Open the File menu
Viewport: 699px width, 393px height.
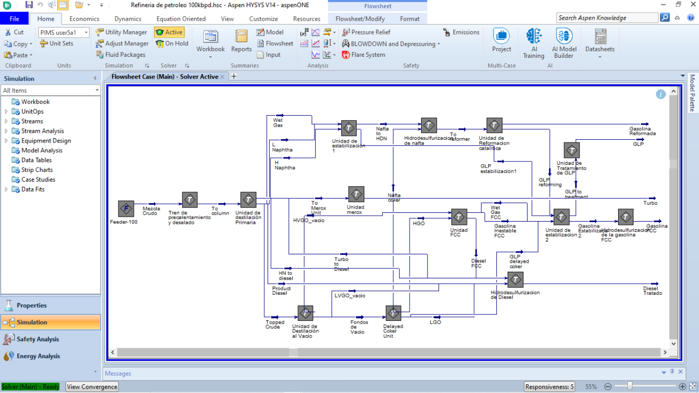15,19
